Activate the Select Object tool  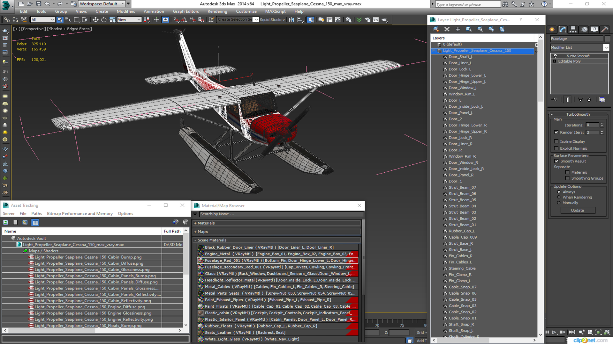(60, 20)
